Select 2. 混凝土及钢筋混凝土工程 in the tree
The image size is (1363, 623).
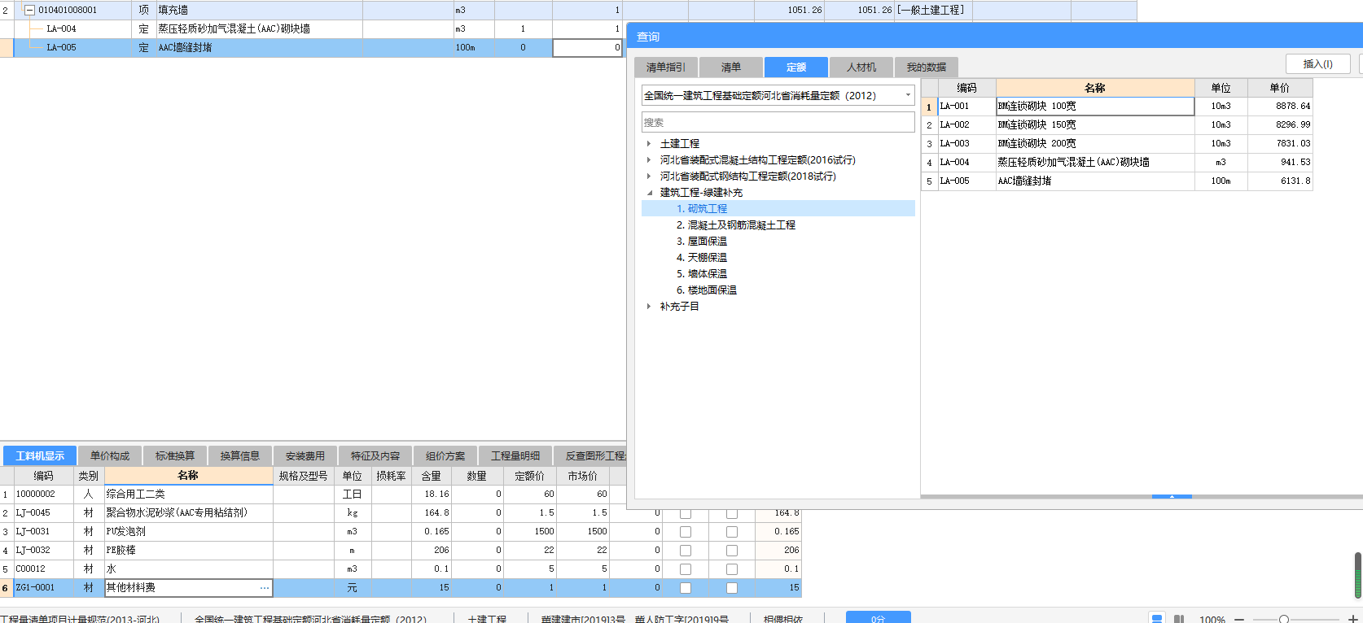[736, 225]
